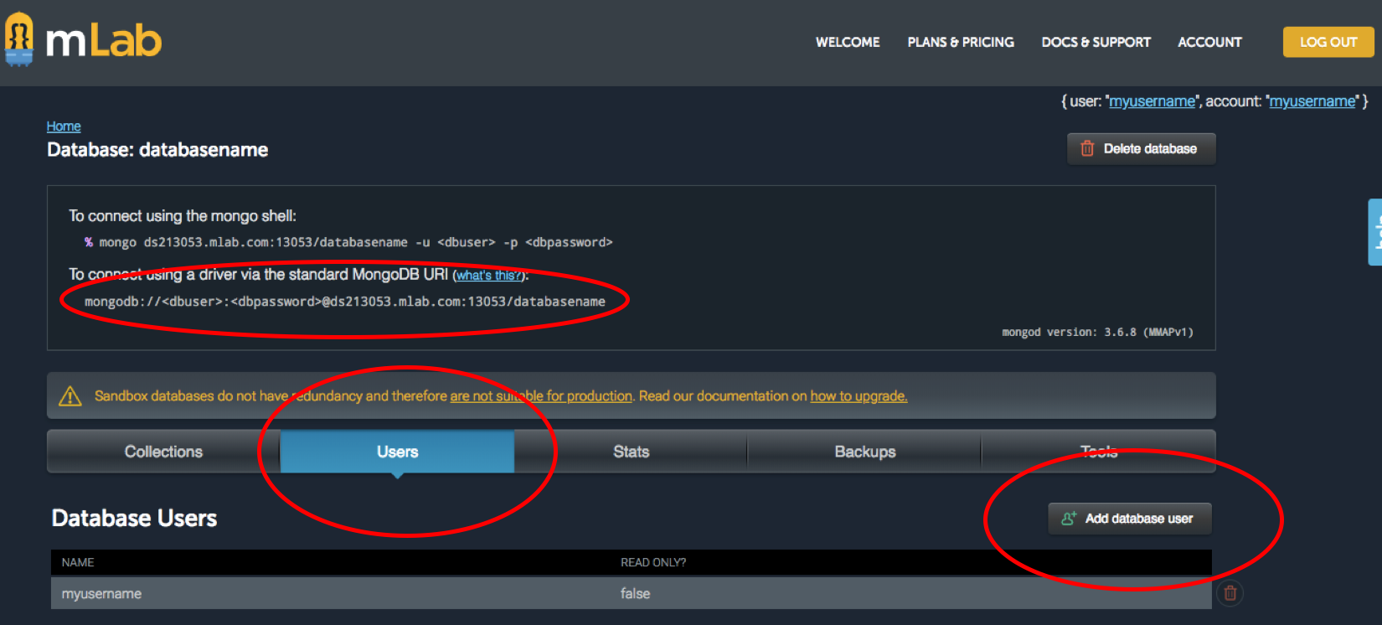Follow the Home breadcrumb link
This screenshot has height=625, width=1382.
pos(64,126)
